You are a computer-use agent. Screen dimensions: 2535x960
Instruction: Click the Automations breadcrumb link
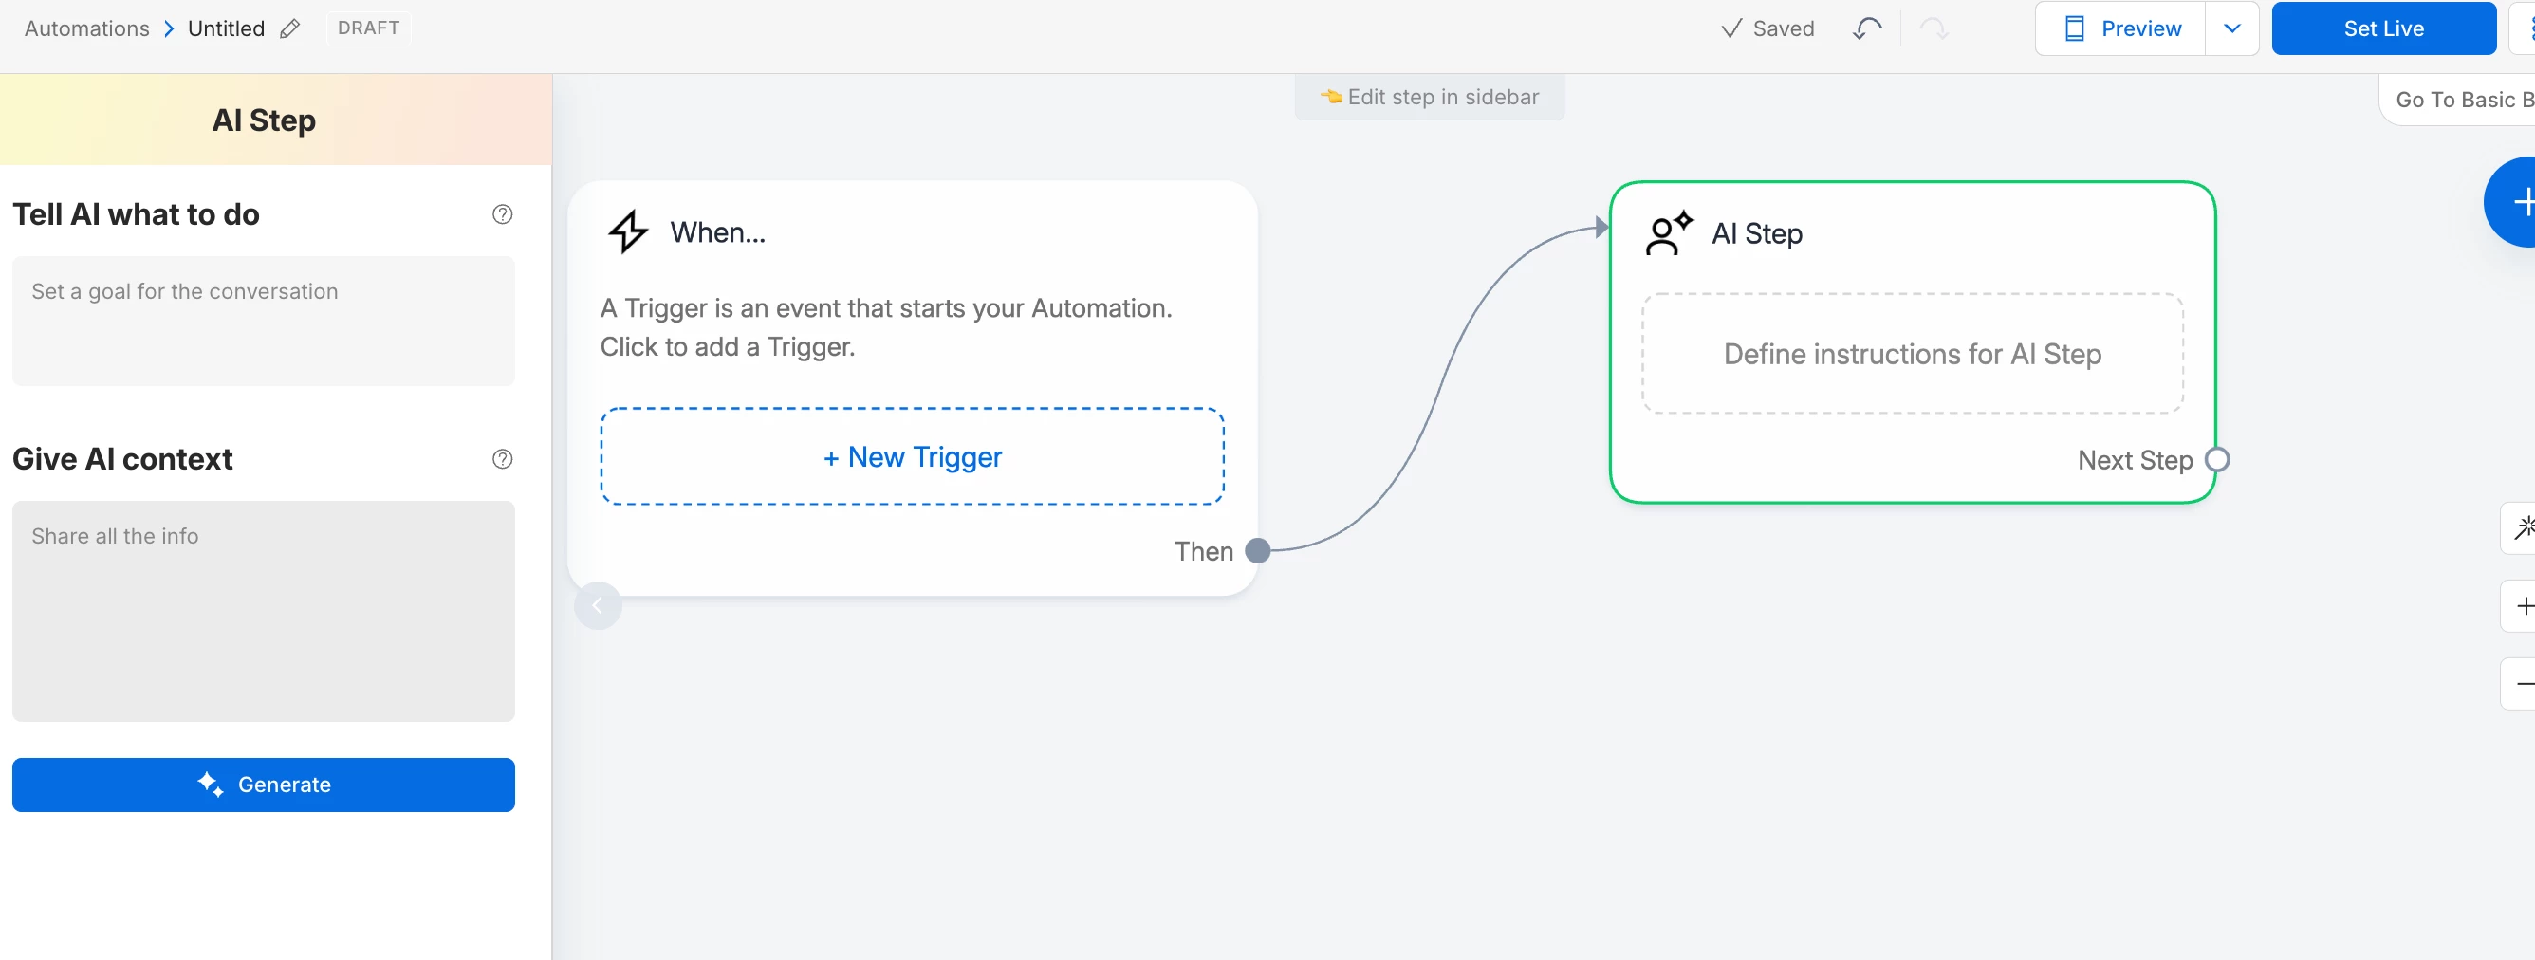[86, 28]
